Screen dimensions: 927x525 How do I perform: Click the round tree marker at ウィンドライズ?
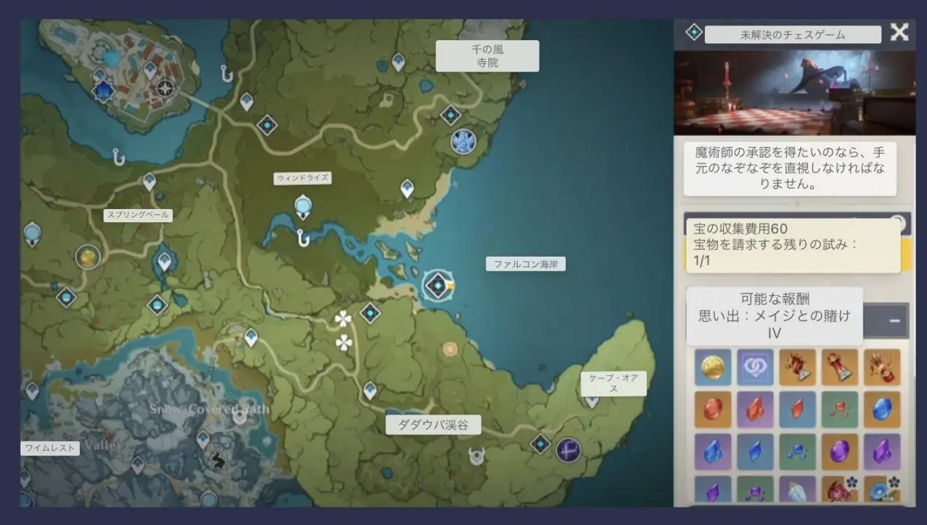click(x=303, y=207)
